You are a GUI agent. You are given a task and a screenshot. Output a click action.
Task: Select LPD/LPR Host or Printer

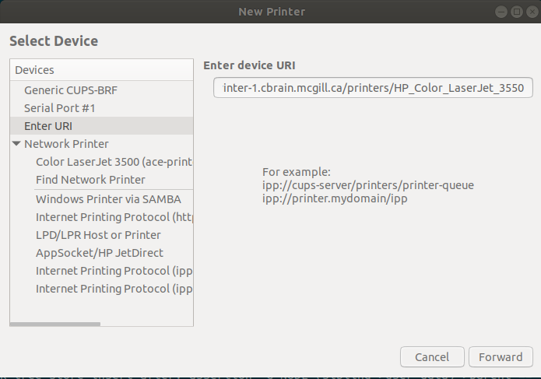pyautogui.click(x=98, y=235)
